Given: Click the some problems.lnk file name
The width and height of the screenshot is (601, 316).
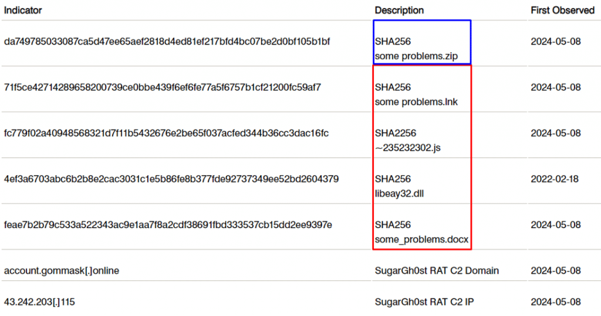Looking at the screenshot, I should [x=416, y=102].
